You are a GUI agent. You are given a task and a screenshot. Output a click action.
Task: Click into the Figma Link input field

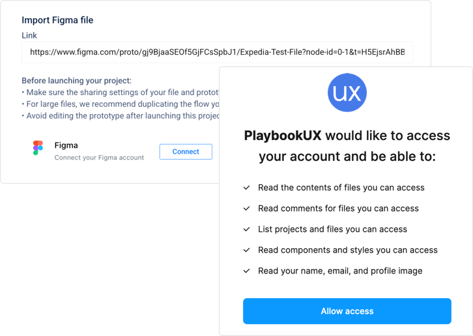(x=217, y=52)
